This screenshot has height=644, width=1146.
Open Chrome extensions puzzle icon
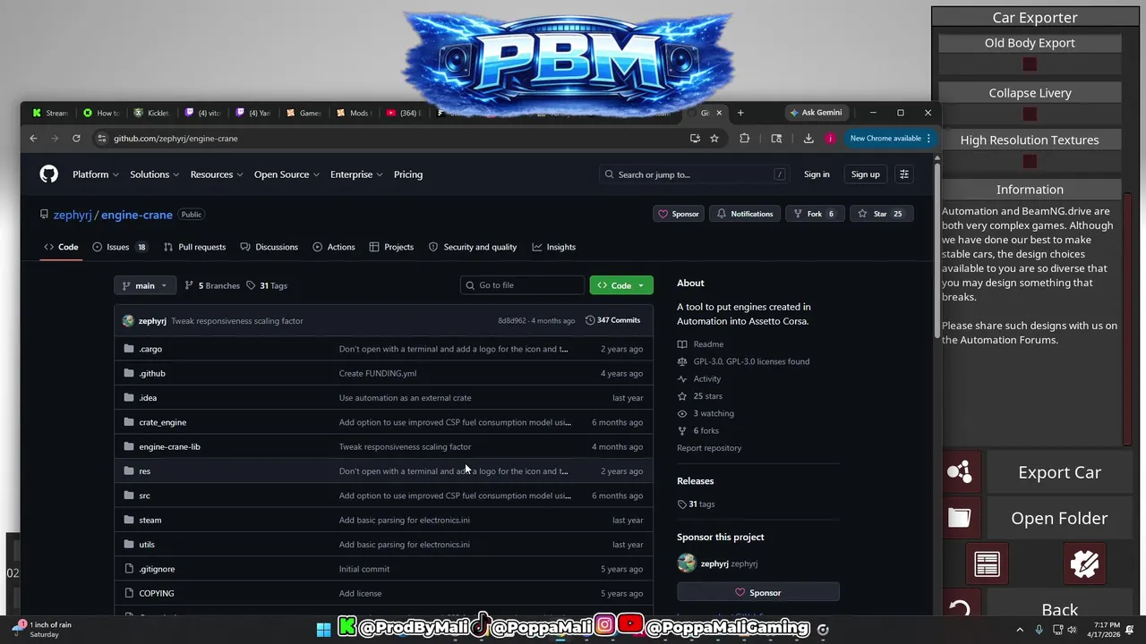(x=744, y=139)
